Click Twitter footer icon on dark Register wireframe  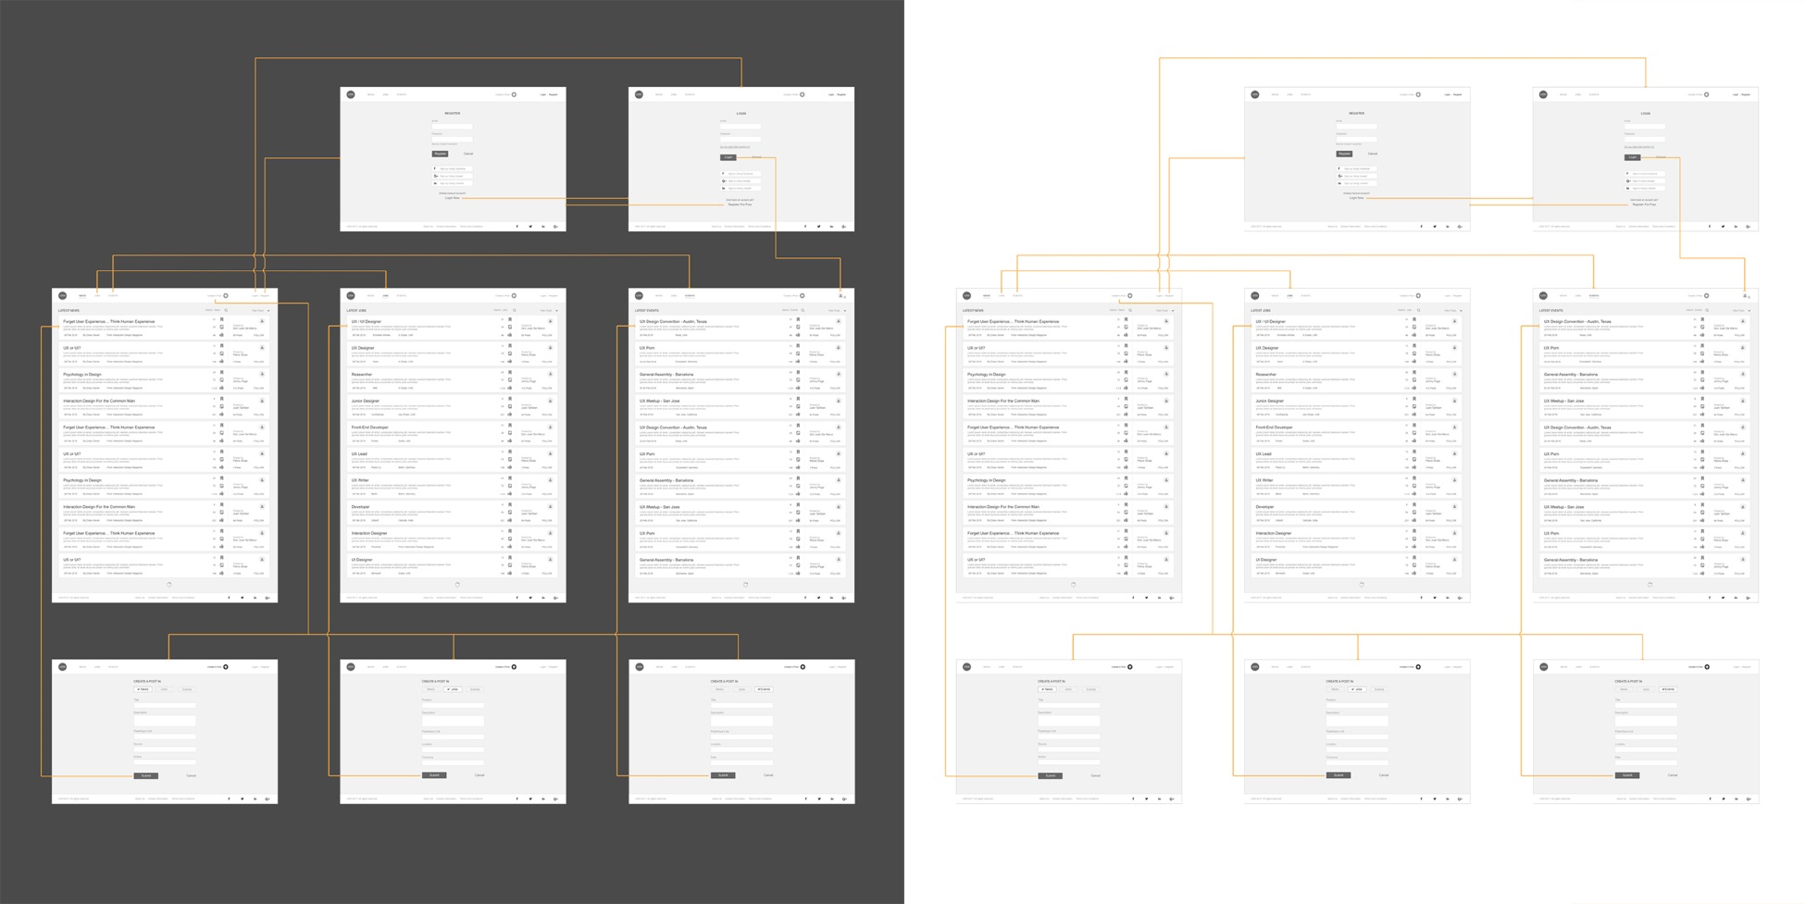pyautogui.click(x=530, y=226)
